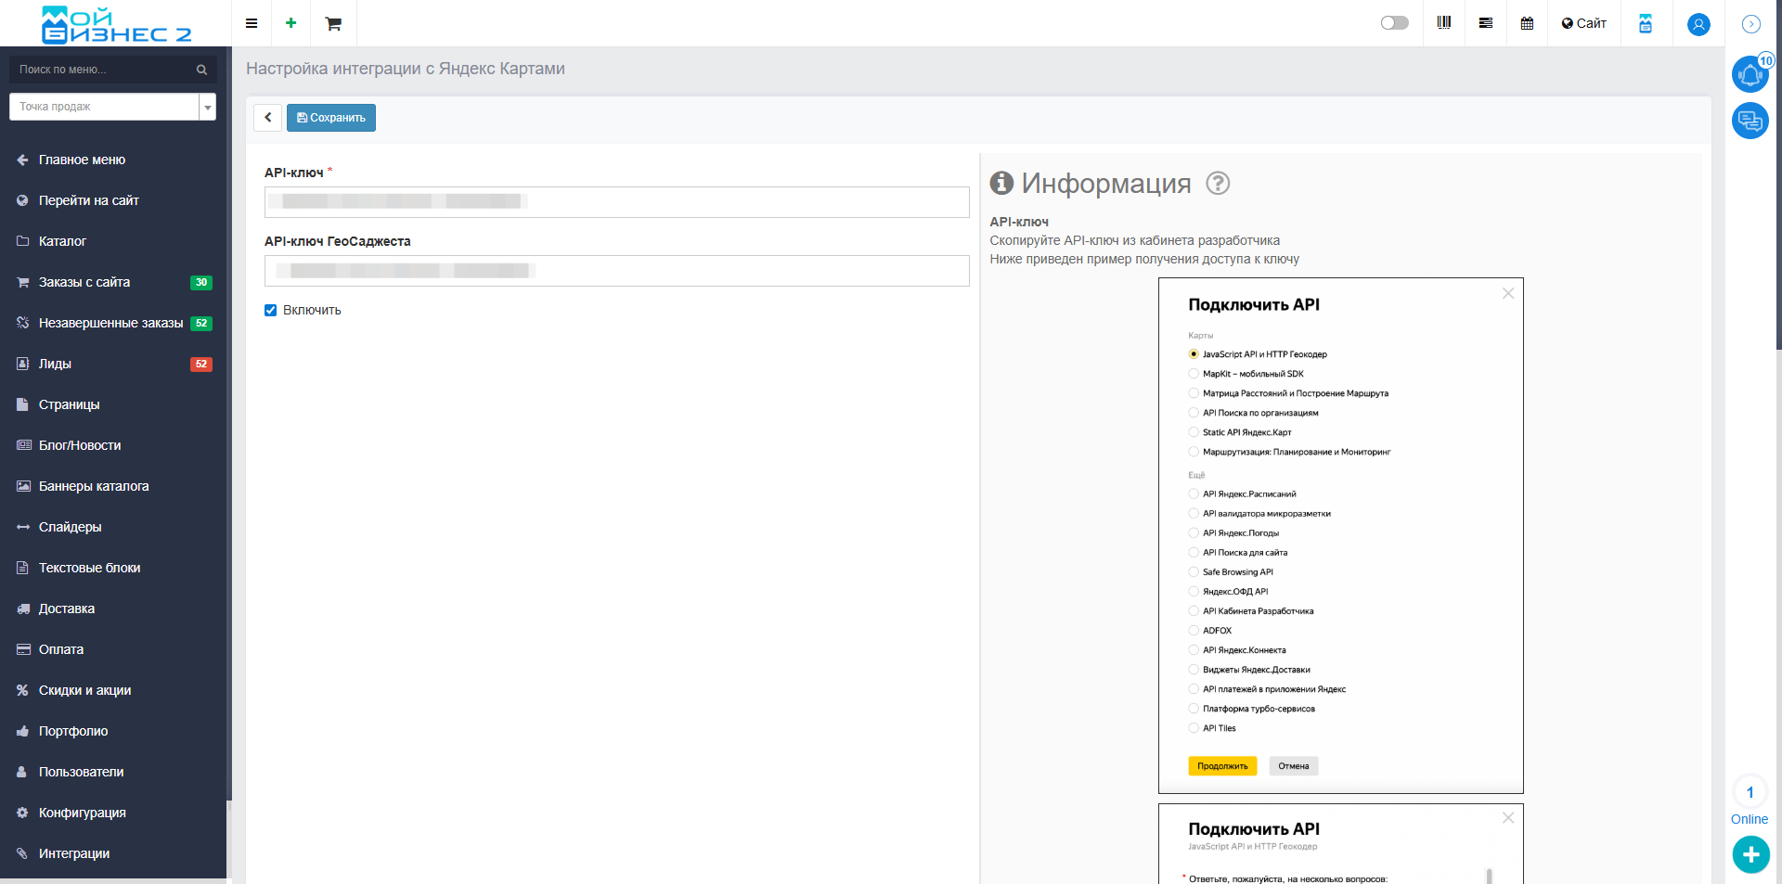1782x884 pixels.
Task: Expand right panel with circled arrow
Action: [1751, 24]
